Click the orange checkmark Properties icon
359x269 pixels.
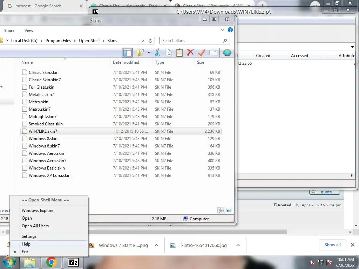click(202, 53)
